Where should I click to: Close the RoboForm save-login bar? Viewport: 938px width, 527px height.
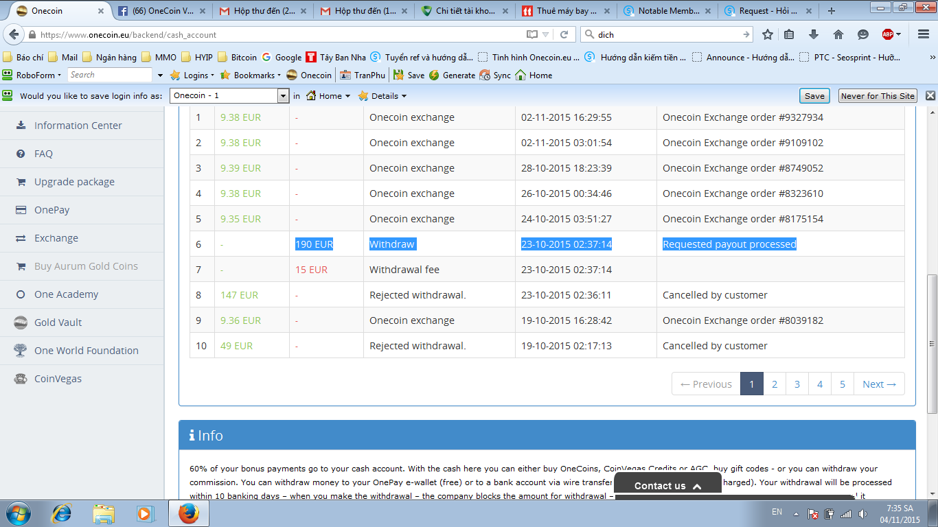point(930,96)
